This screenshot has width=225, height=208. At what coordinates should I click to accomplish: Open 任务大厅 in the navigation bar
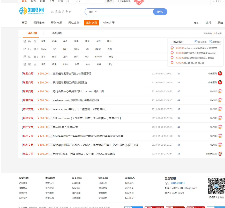tap(109, 23)
